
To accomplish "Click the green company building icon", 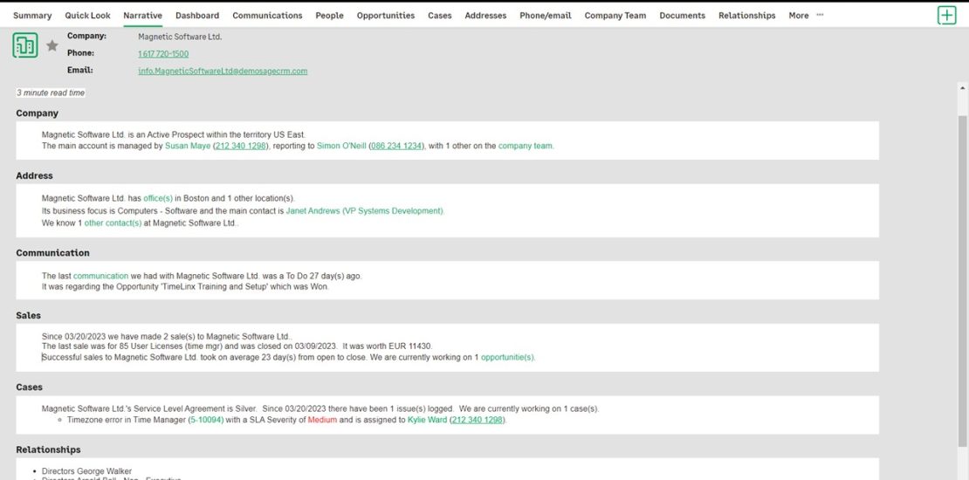I will [x=25, y=45].
